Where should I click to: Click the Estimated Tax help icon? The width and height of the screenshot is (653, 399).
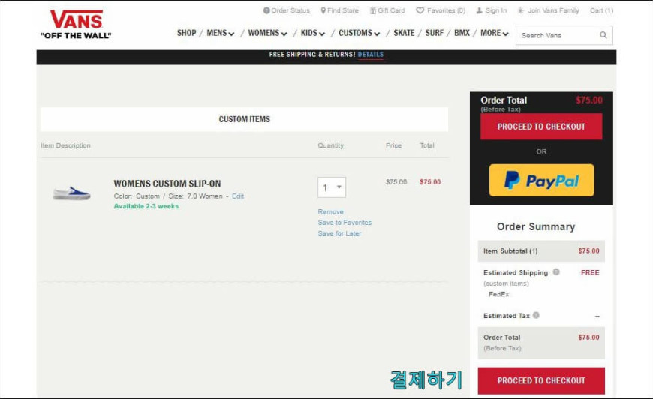coord(536,315)
